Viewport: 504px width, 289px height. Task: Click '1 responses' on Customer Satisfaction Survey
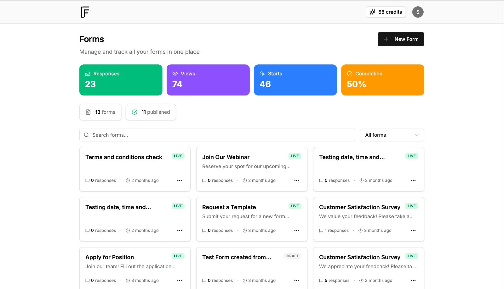pos(334,231)
